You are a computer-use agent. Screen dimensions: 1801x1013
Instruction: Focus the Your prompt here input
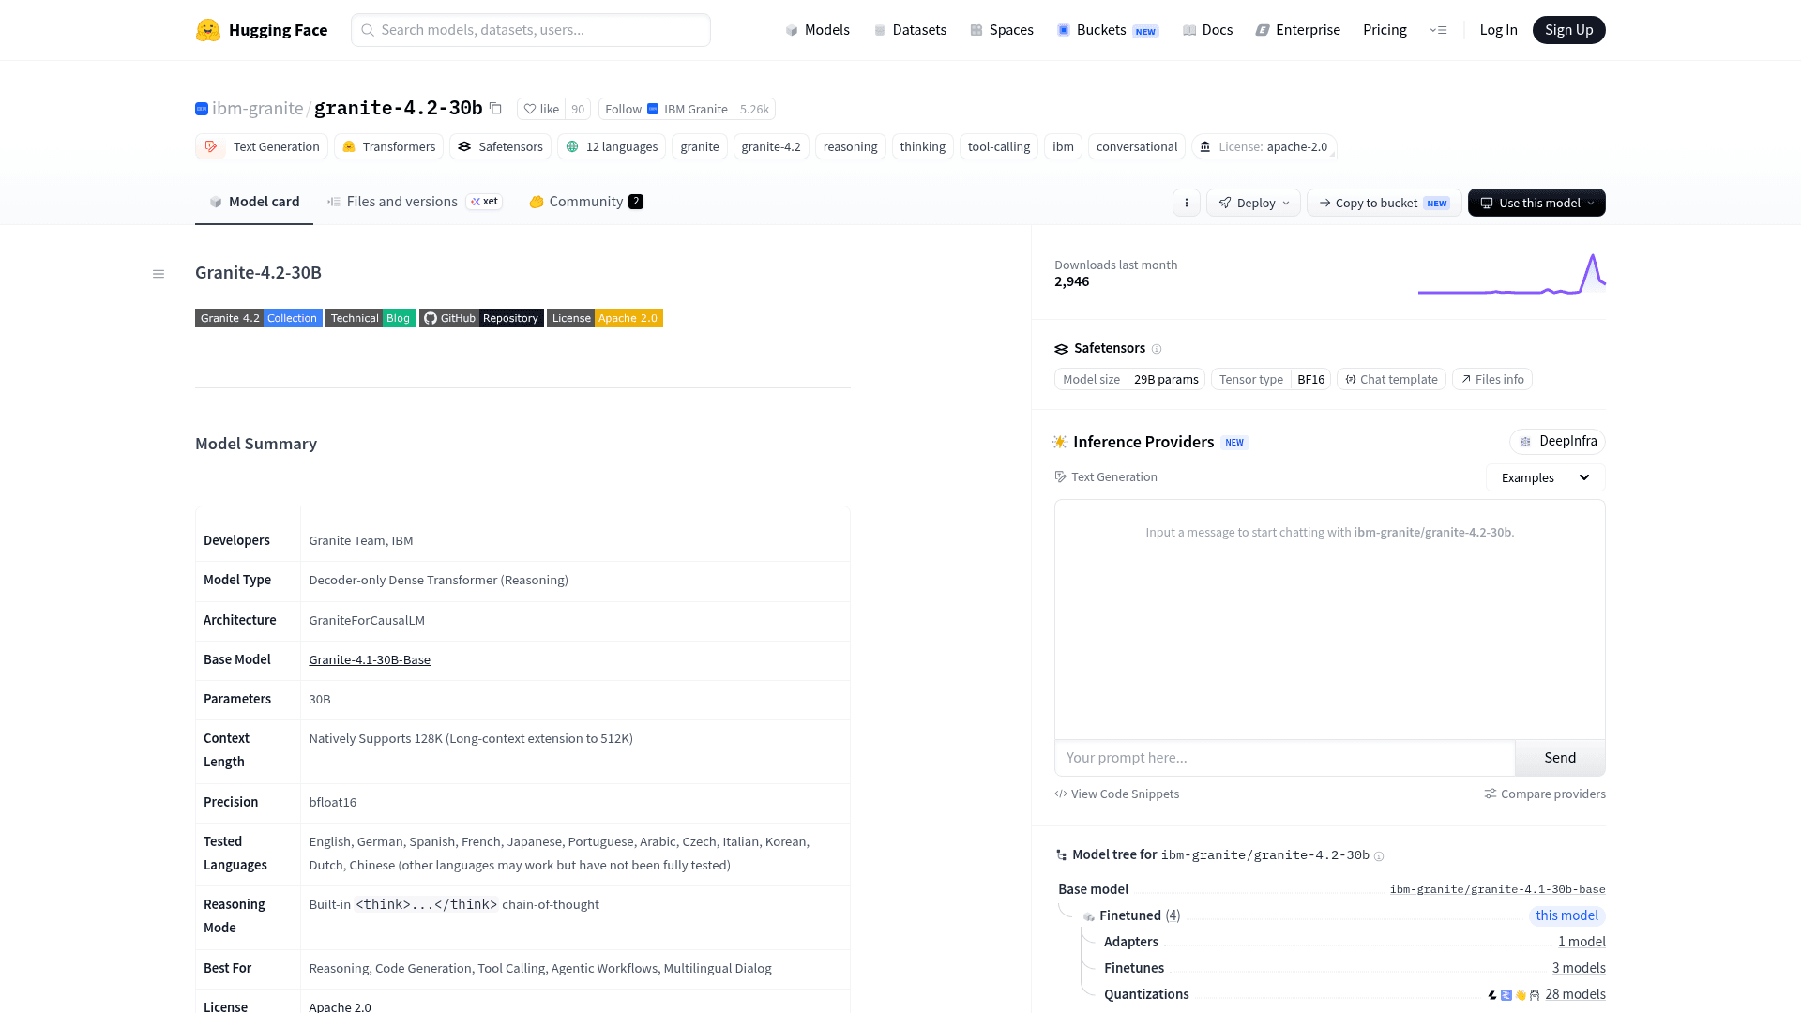coord(1284,758)
